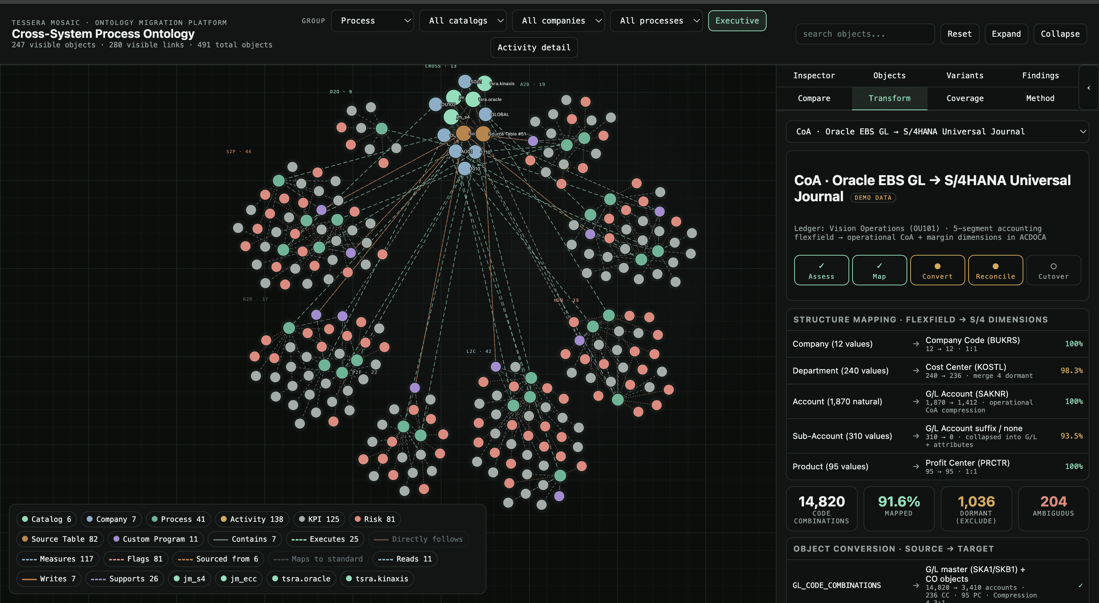The height and width of the screenshot is (603, 1099).
Task: Select the tsra.kinaxis catalog node
Action: (484, 83)
